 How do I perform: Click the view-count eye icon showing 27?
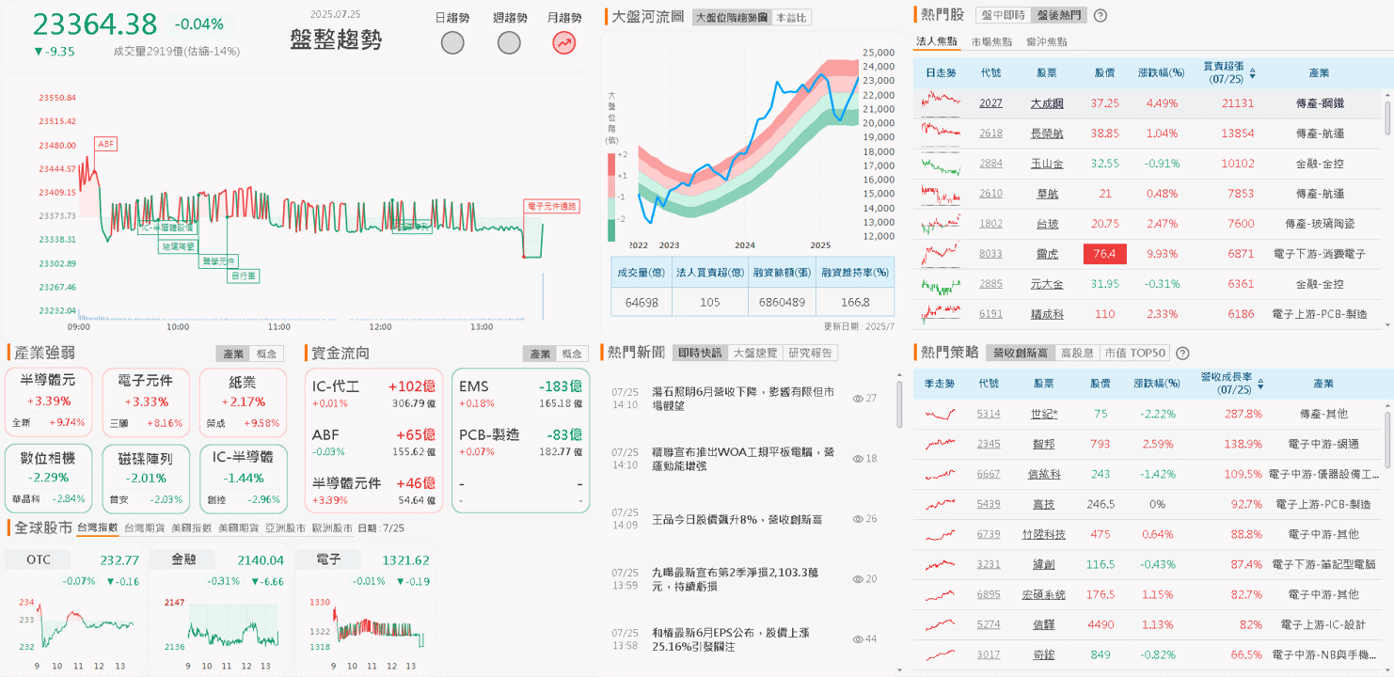857,399
